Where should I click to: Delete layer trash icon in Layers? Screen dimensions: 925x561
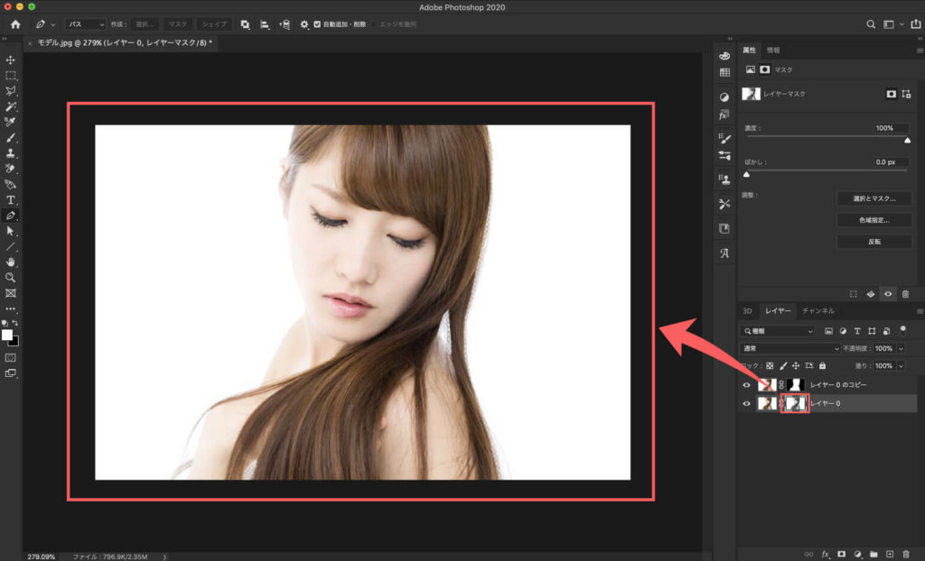pyautogui.click(x=906, y=554)
